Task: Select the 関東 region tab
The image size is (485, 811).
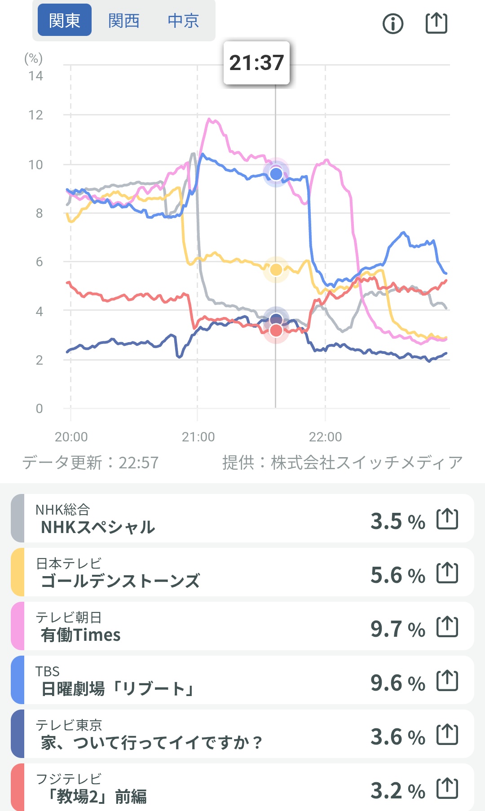Action: [x=65, y=20]
